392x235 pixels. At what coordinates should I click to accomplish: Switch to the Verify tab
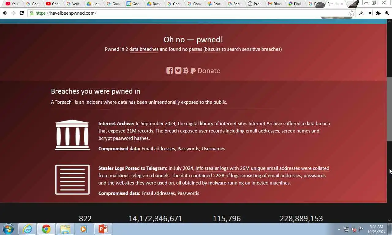tap(73, 4)
